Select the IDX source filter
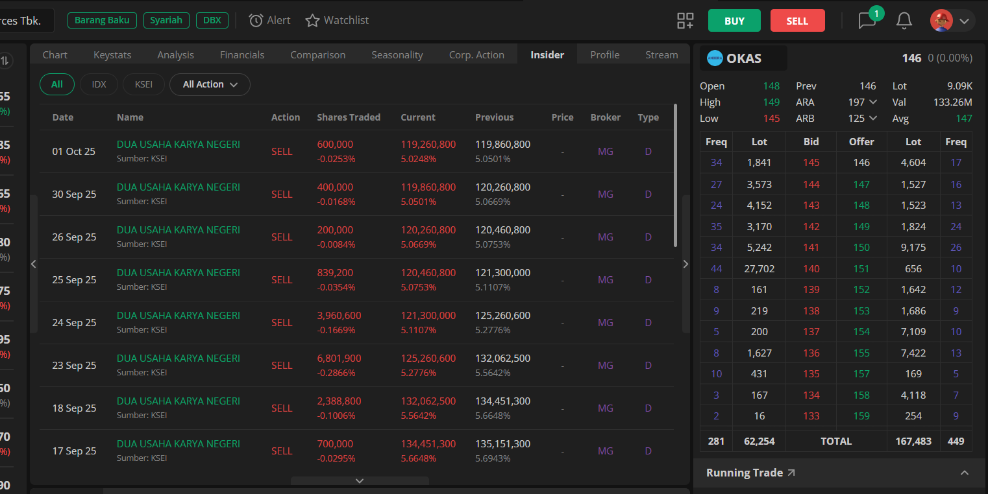The height and width of the screenshot is (494, 988). click(99, 84)
